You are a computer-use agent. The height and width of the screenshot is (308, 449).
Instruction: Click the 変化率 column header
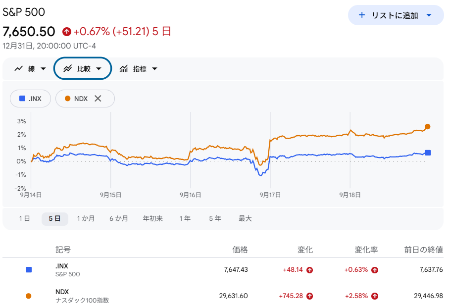click(366, 250)
